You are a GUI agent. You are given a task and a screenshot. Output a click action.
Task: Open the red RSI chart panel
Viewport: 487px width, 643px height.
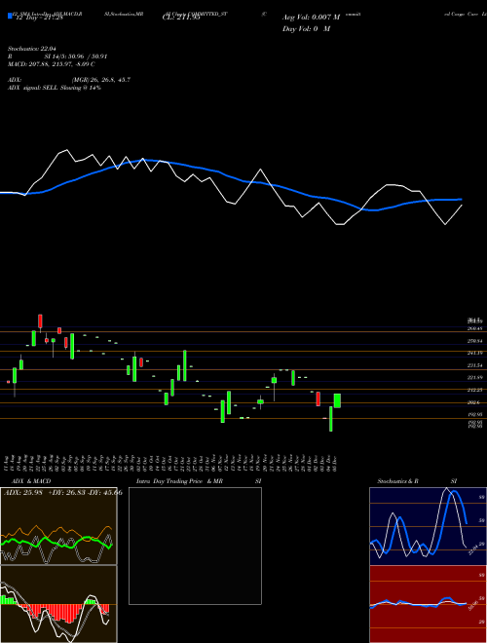428,604
